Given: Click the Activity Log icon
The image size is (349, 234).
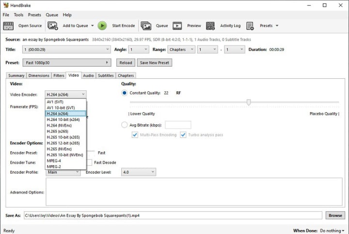Looking at the screenshot, I should (x=210, y=26).
